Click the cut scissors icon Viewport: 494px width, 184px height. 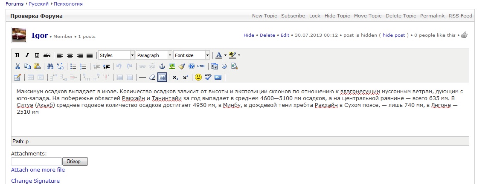pyautogui.click(x=17, y=66)
